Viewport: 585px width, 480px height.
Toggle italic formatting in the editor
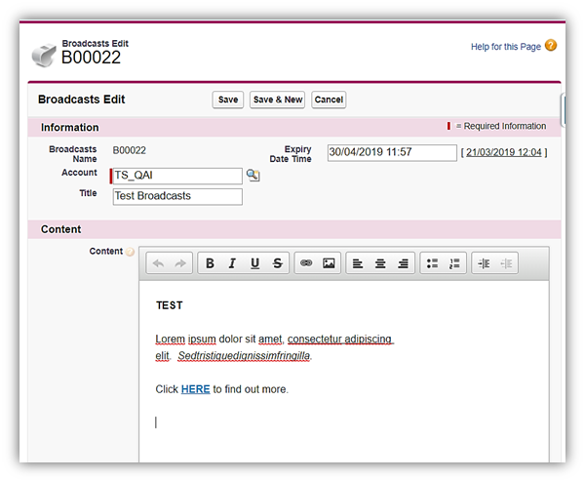coord(232,263)
